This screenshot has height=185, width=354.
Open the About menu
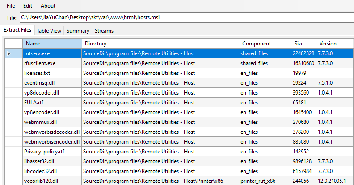[x=48, y=6]
